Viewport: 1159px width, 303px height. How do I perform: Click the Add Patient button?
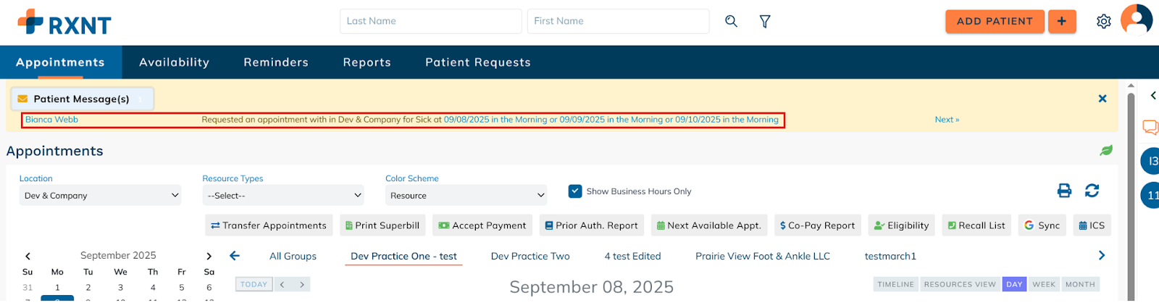coord(995,21)
